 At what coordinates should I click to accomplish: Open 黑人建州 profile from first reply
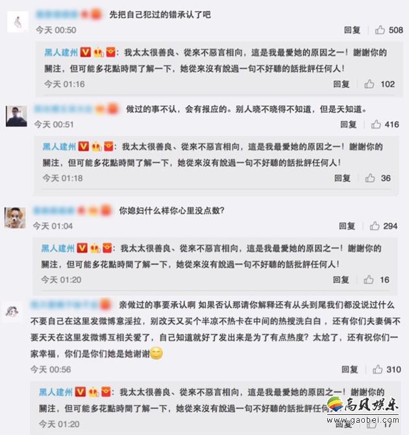pos(61,53)
